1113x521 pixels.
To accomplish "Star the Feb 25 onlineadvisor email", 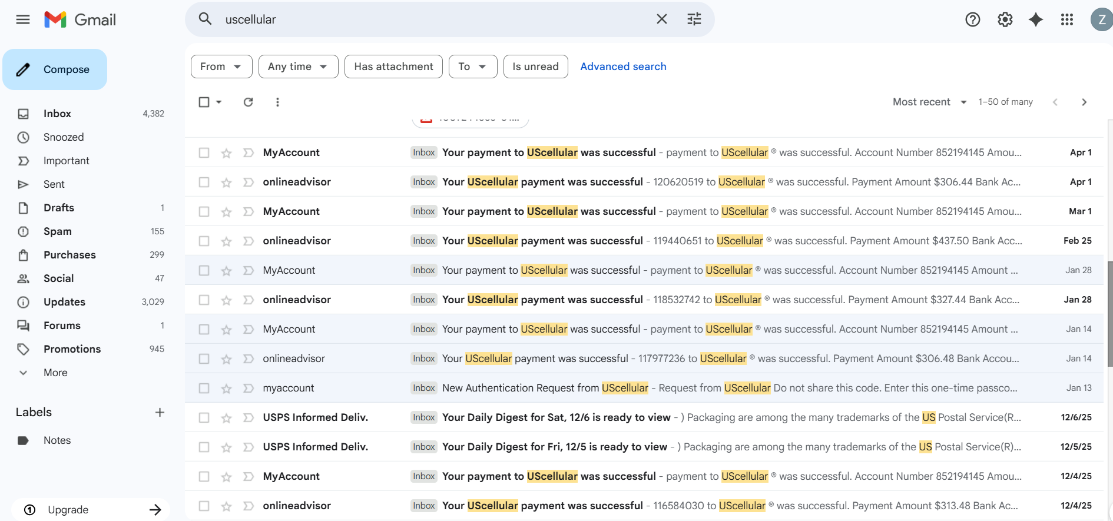I will pos(226,241).
